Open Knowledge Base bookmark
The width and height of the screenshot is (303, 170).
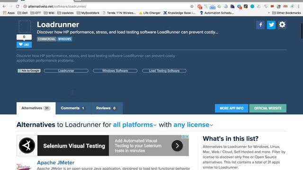pyautogui.click(x=179, y=13)
